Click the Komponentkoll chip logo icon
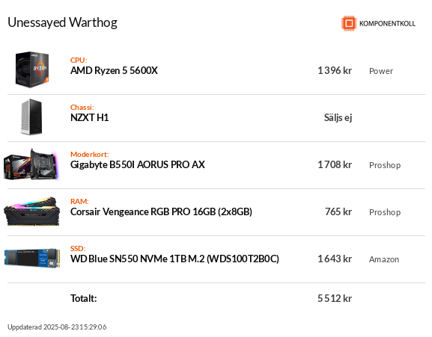 click(x=349, y=23)
